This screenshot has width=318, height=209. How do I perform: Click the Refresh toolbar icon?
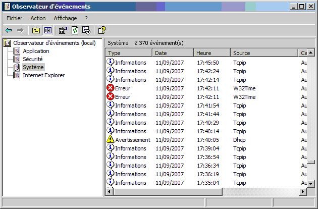[x=75, y=30]
